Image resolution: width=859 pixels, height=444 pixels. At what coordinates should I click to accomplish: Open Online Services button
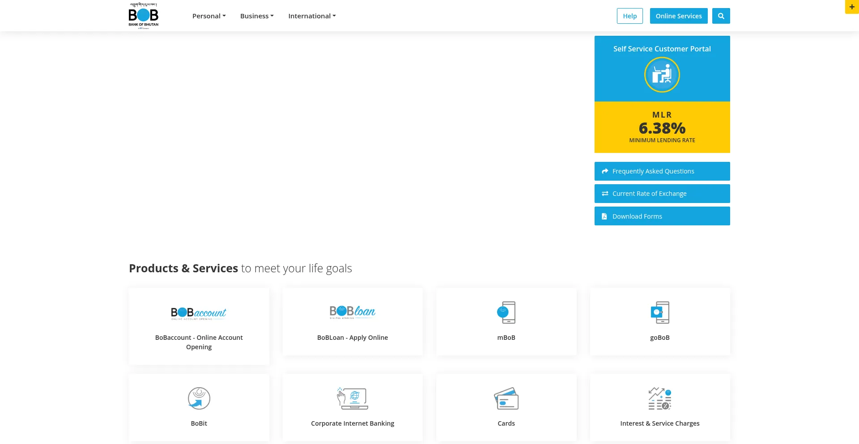point(678,16)
